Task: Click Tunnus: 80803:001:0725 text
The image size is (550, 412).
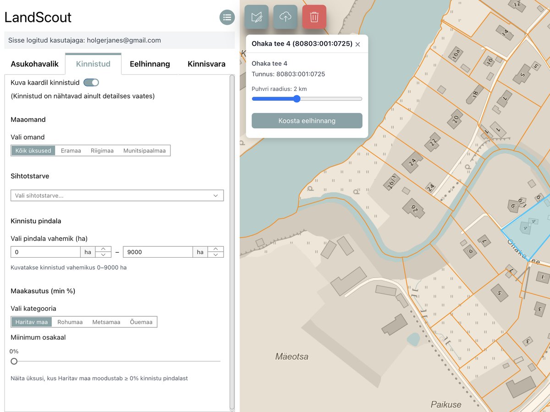Action: pos(288,74)
